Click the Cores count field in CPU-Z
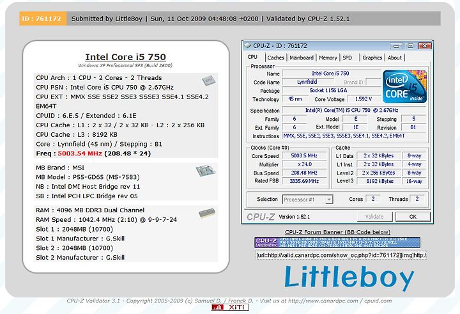The width and height of the screenshot is (460, 314). [x=373, y=199]
